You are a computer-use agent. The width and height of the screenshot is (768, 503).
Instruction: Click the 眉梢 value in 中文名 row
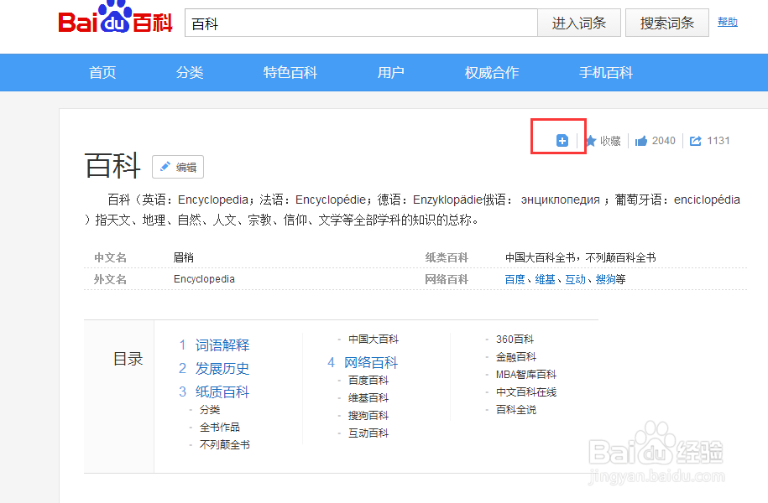click(184, 257)
